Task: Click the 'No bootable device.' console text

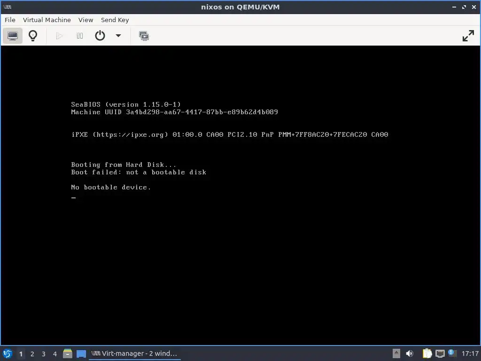Action: click(111, 187)
